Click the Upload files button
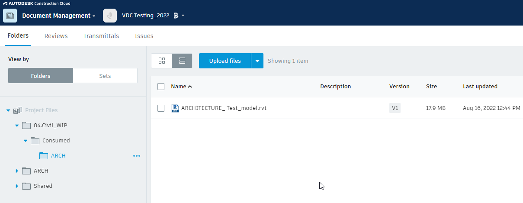523x203 pixels. [x=225, y=61]
